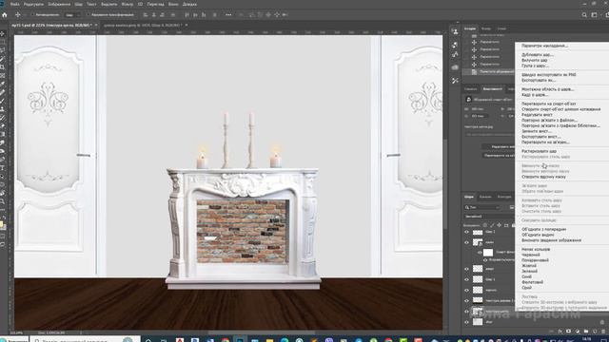Select the Clone Stamp tool
Viewport: 609px width, 342px height.
tap(2, 109)
